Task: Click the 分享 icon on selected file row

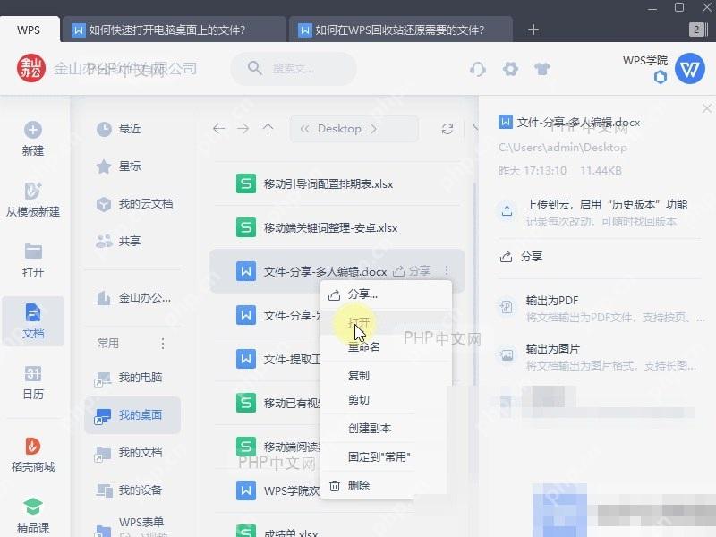Action: pos(398,271)
